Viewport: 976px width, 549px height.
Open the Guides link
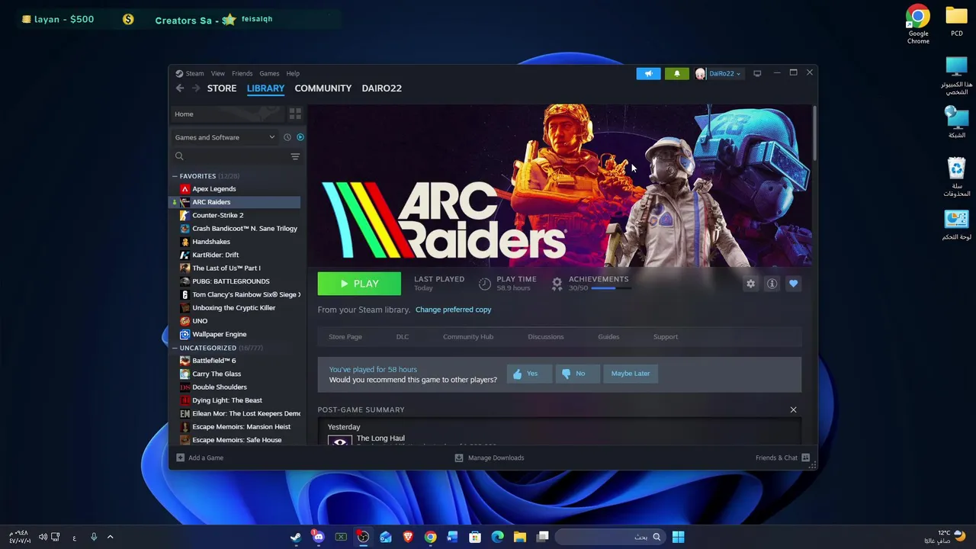point(608,336)
